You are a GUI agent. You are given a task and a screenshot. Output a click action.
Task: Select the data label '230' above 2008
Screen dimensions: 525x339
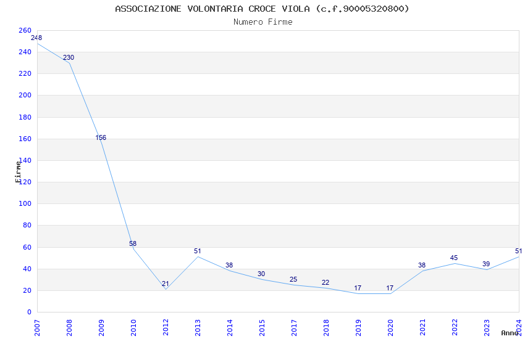69,57
